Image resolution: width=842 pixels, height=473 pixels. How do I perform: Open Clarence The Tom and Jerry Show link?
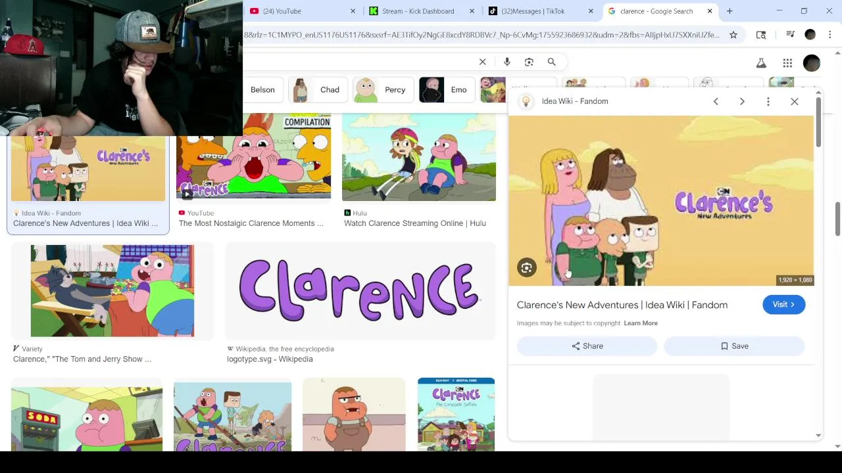coord(82,359)
